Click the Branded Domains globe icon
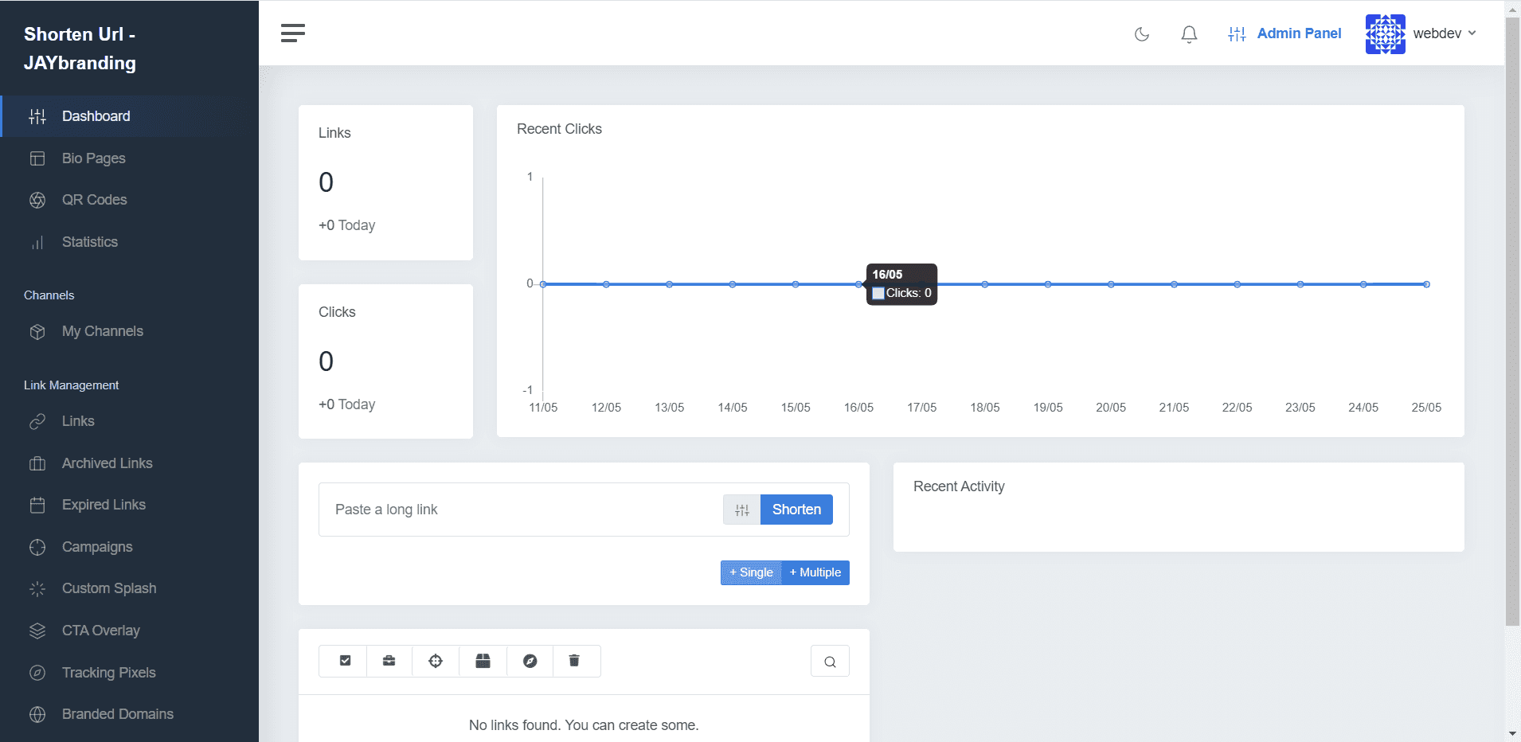Screen dimensions: 1521x742 (x=37, y=714)
